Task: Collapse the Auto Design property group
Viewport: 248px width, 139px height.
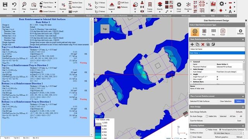Action: (191, 69)
